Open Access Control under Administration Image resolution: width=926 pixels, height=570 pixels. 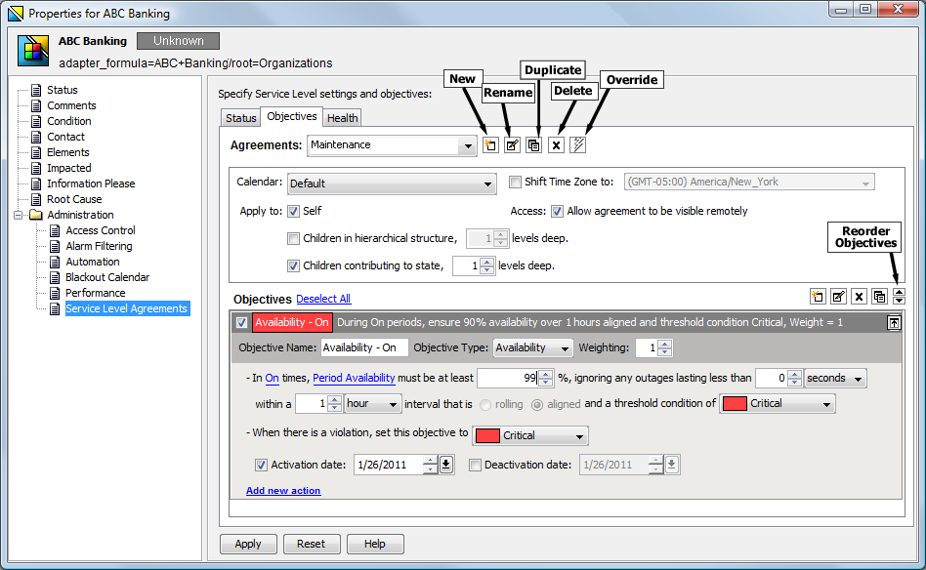tap(101, 230)
